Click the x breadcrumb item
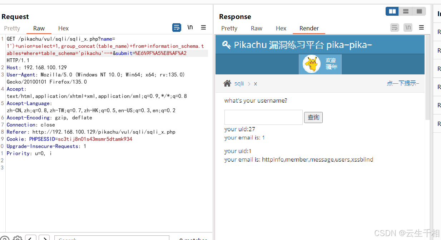441x240 pixels. click(x=256, y=84)
